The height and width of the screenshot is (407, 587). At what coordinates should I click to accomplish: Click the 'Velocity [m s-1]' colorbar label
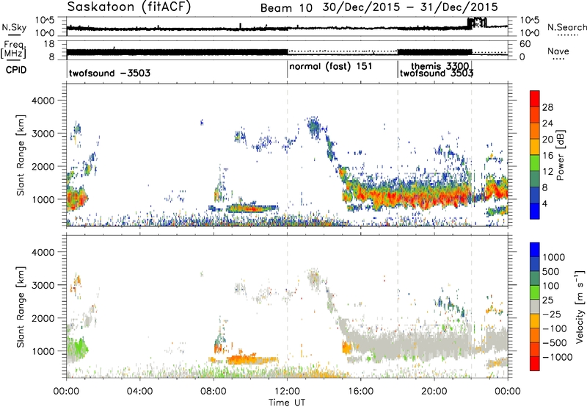[580, 306]
